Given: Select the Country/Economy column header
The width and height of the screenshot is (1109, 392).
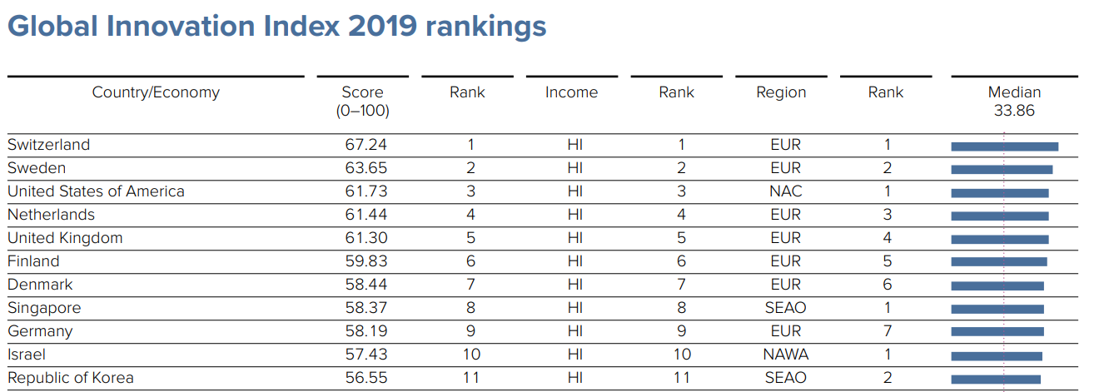Looking at the screenshot, I should point(156,92).
